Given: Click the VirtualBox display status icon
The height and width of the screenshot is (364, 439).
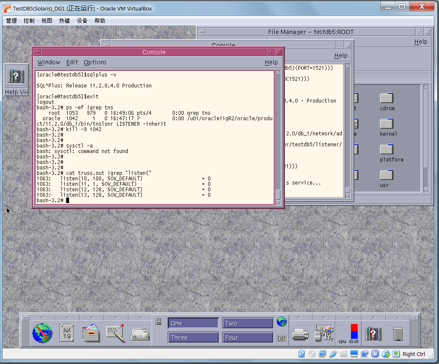Looking at the screenshot, I should 354,354.
